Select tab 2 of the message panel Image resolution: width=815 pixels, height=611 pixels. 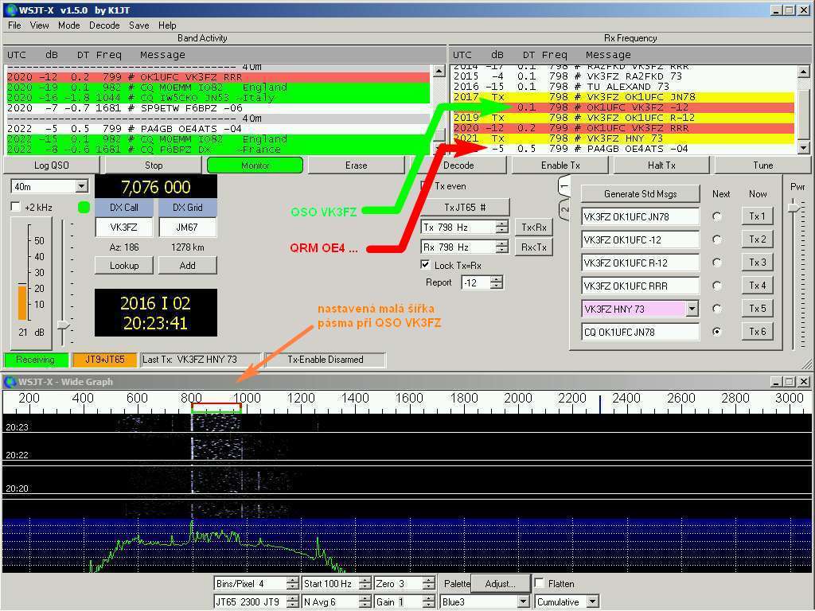[x=564, y=210]
